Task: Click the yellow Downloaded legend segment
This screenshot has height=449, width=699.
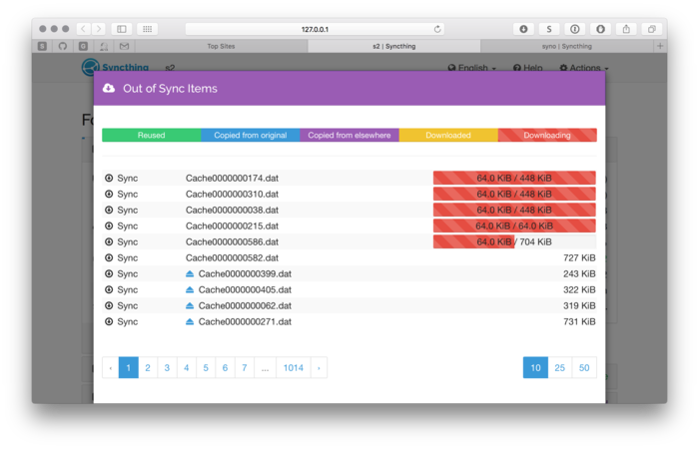Action: coord(448,135)
